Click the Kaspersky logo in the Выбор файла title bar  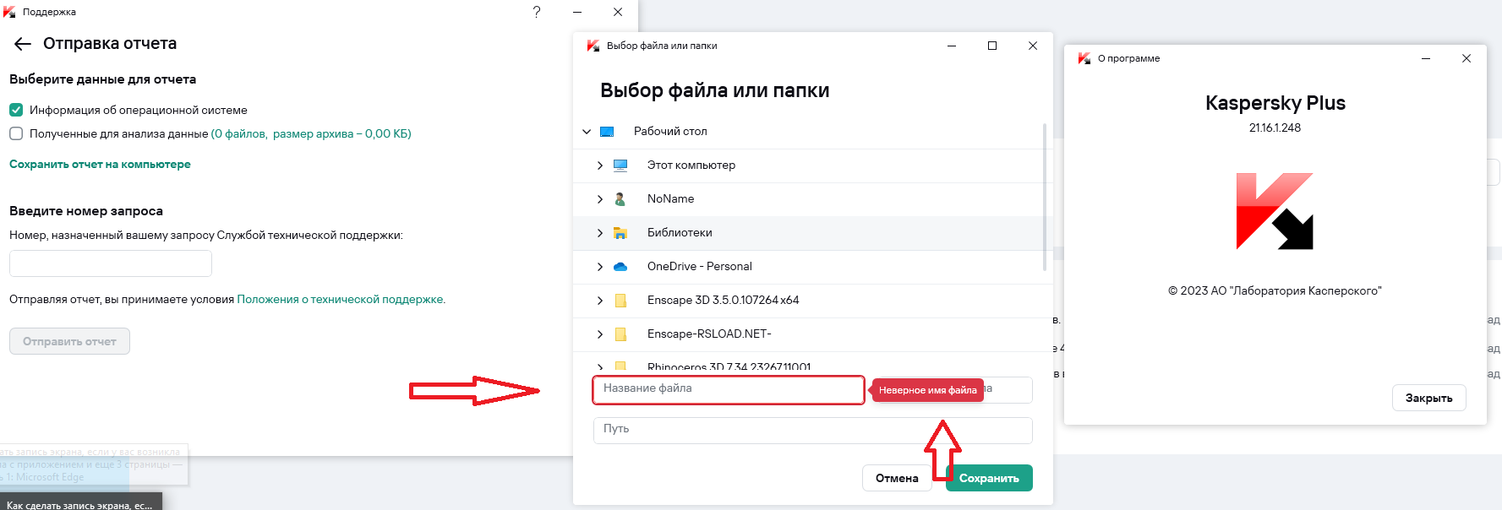pos(593,46)
